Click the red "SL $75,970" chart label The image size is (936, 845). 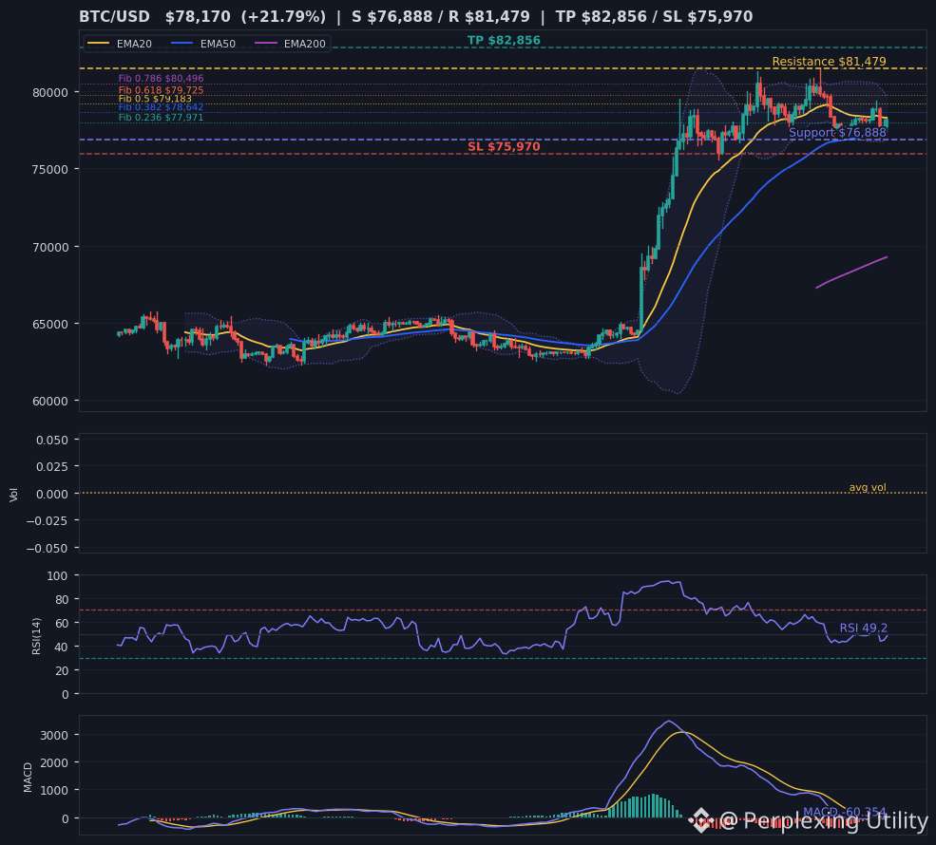(x=504, y=147)
